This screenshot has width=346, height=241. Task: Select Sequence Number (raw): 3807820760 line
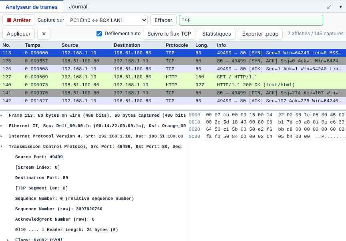(x=59, y=209)
